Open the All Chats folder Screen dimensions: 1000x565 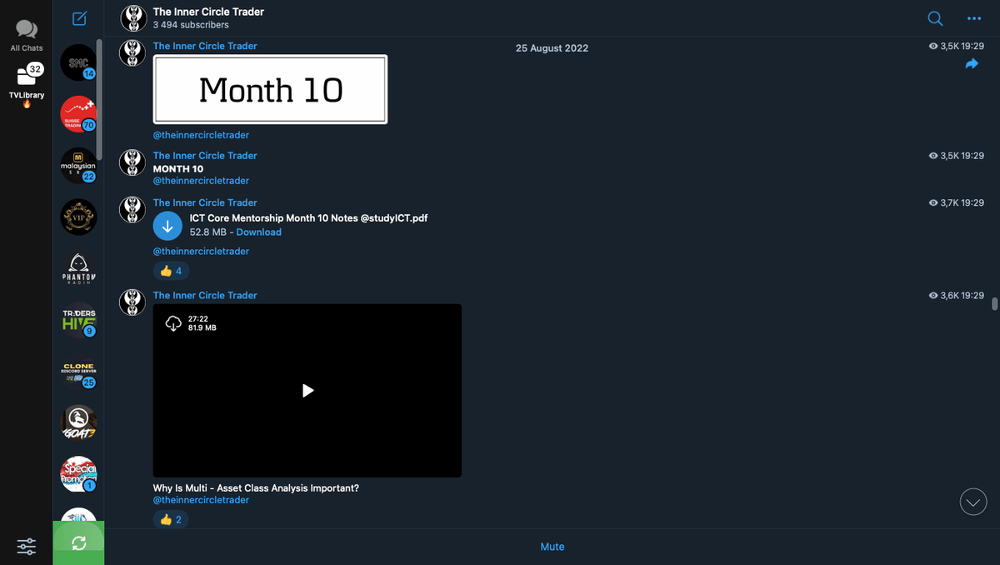[27, 36]
